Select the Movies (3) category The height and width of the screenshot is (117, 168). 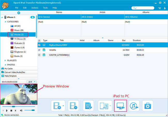[x=18, y=34]
